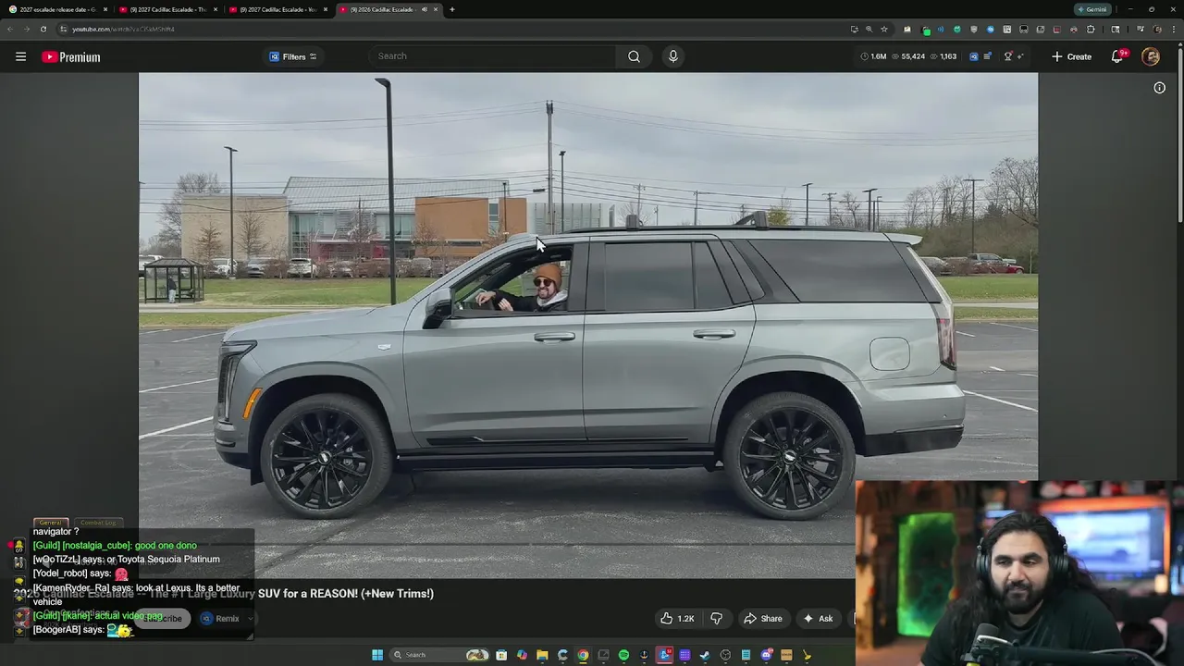Dislike the video with thumbs down
This screenshot has width=1184, height=666.
pos(716,619)
